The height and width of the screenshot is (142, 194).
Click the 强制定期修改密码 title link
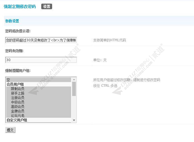point(20,6)
